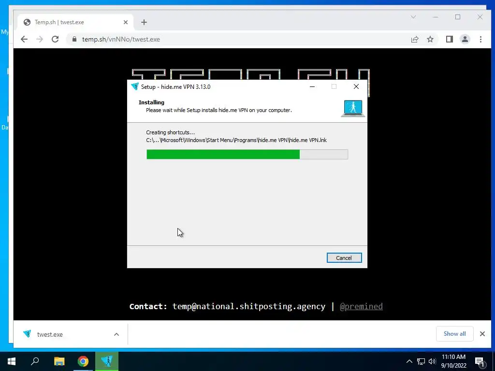The width and height of the screenshot is (495, 371).
Task: Go back in Chrome
Action: coord(24,39)
